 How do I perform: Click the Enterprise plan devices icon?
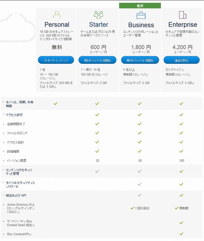click(183, 15)
